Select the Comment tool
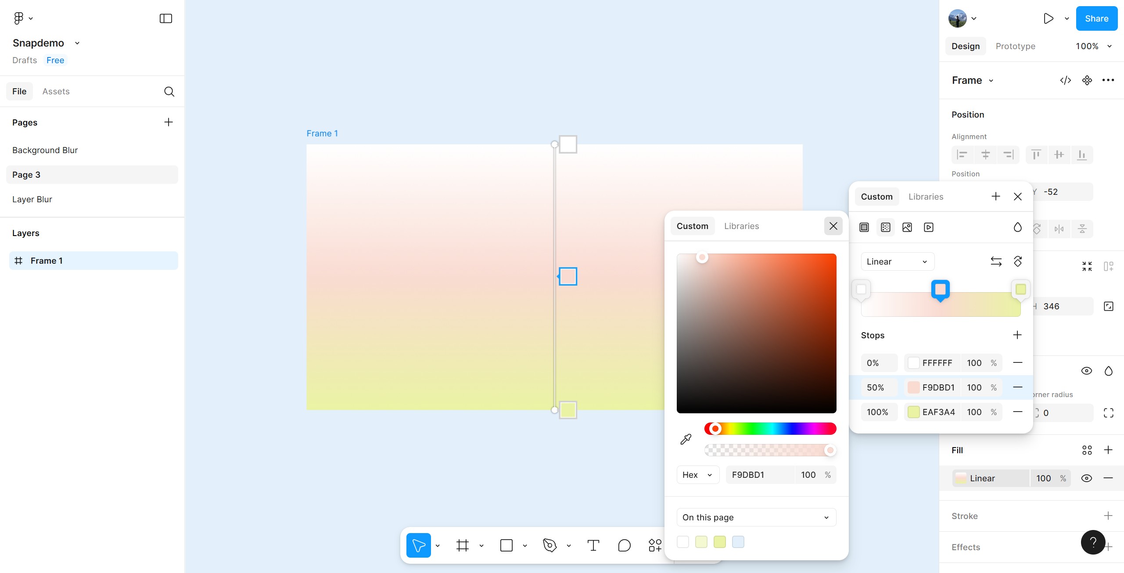1124x573 pixels. [624, 545]
